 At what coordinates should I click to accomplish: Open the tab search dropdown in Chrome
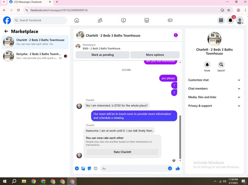(x=4, y=2)
